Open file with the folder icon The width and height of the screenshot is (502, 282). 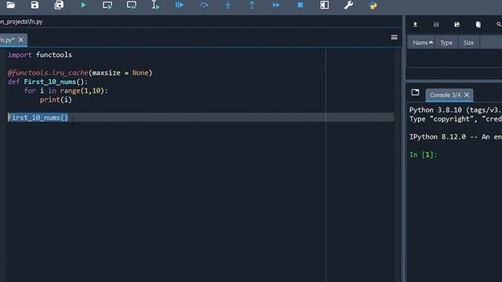tap(10, 5)
